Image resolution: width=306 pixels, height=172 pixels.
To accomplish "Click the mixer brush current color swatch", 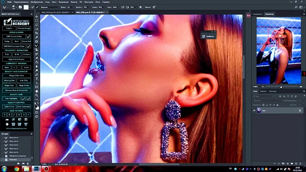I will 26,7.
